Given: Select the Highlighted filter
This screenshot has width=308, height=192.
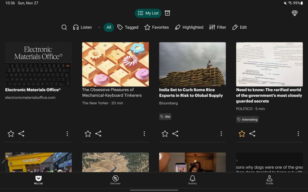Looking at the screenshot, I should 189,27.
